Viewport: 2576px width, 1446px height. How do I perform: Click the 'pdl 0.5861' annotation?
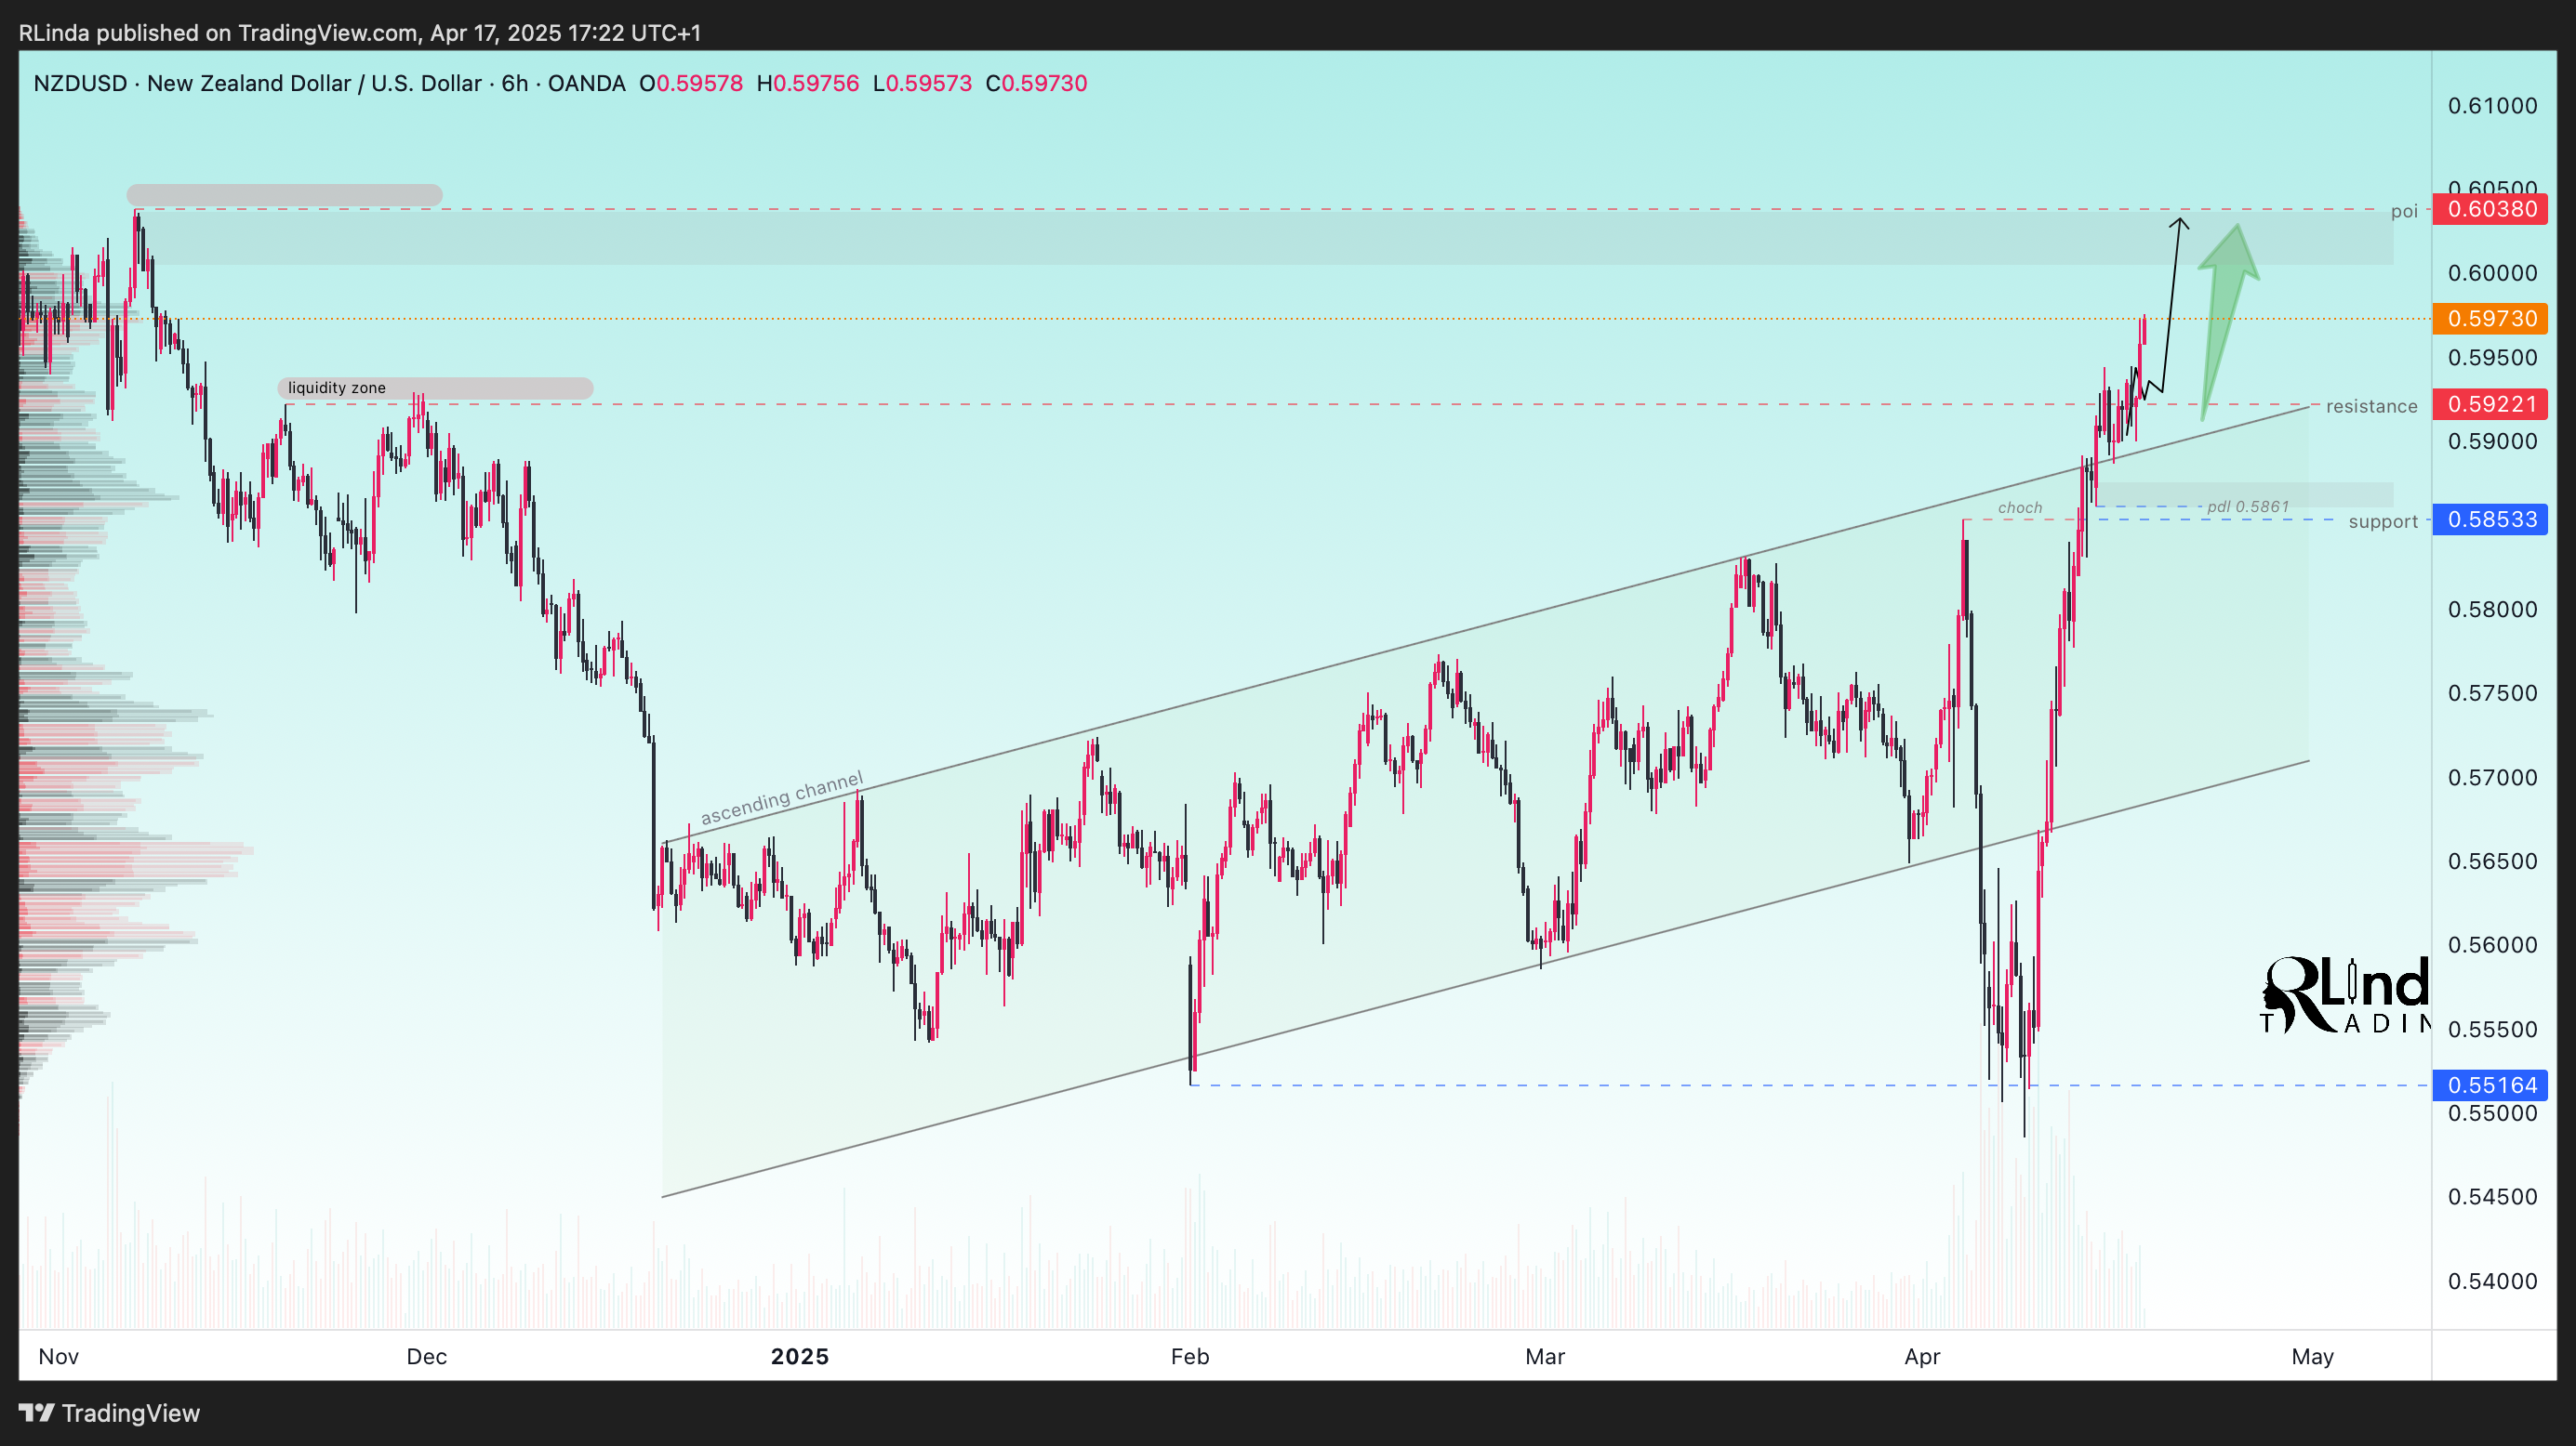coord(2248,506)
